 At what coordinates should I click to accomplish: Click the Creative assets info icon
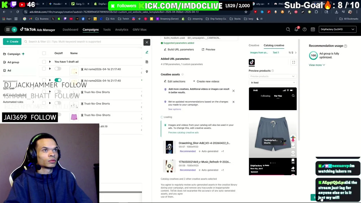click(x=182, y=74)
